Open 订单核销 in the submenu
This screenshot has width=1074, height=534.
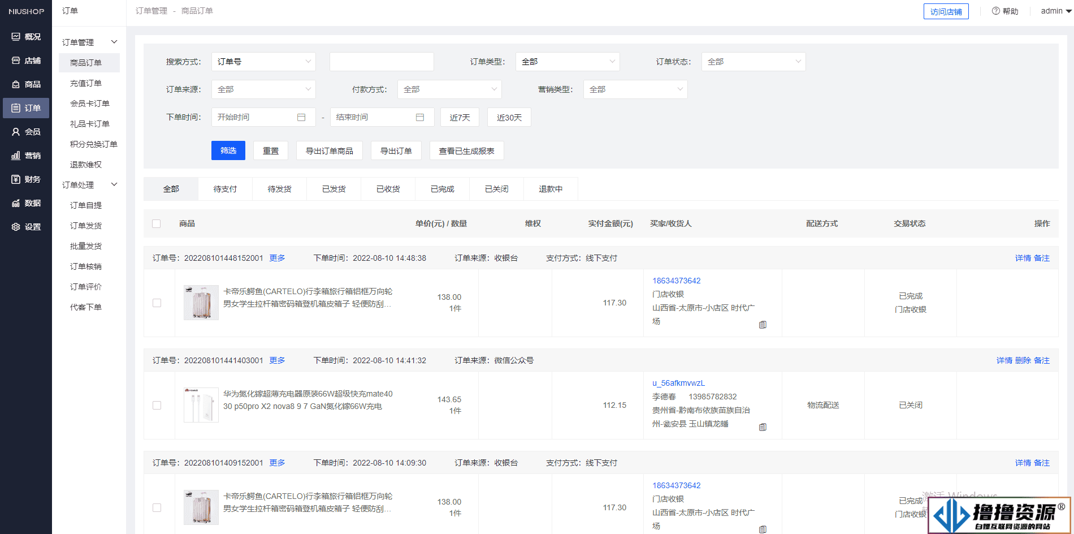86,266
